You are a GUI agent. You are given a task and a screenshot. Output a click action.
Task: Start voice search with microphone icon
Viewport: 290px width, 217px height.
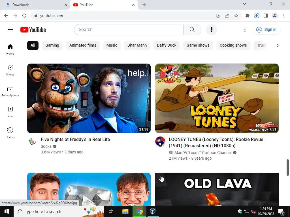click(211, 29)
